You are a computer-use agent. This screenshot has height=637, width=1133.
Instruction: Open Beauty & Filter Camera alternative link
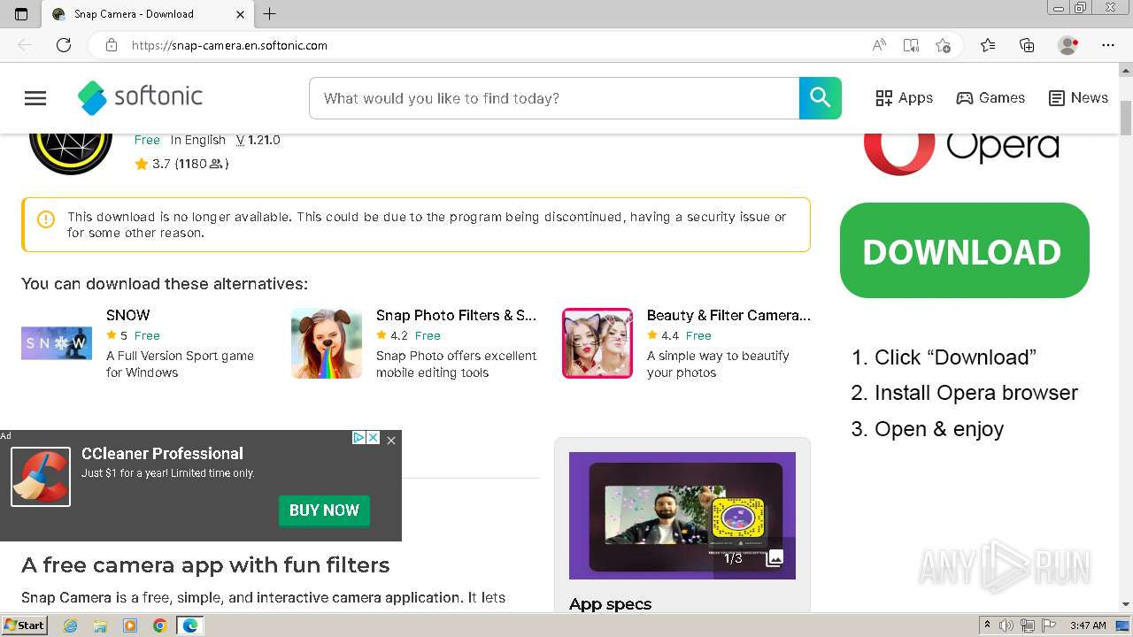[728, 315]
